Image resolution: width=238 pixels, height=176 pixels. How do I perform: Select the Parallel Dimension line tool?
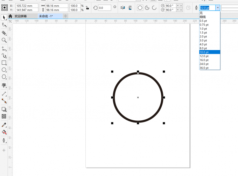tap(4, 94)
